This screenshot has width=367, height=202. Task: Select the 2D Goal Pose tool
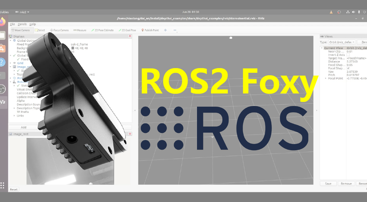(127, 30)
